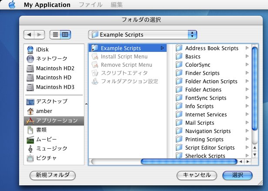Go to the amber home folder
Image resolution: width=268 pixels, height=191 pixels.
54,111
